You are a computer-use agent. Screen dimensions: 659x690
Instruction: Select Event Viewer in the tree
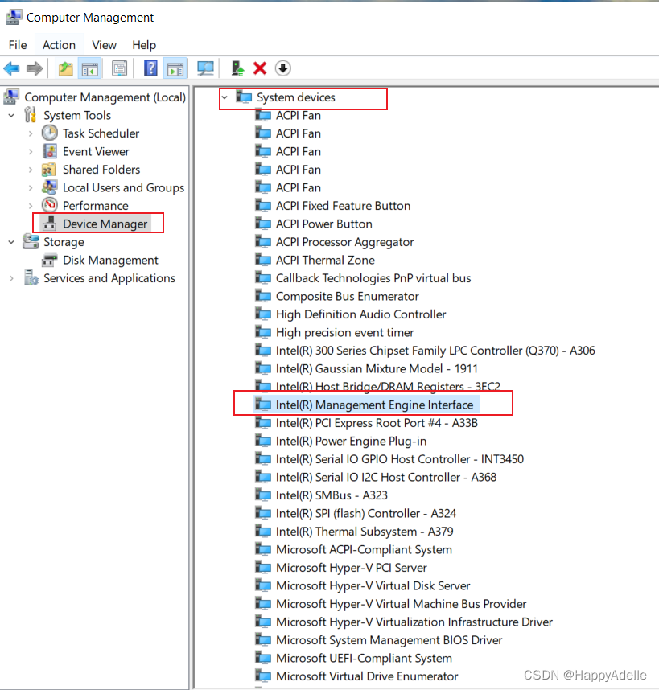(96, 151)
